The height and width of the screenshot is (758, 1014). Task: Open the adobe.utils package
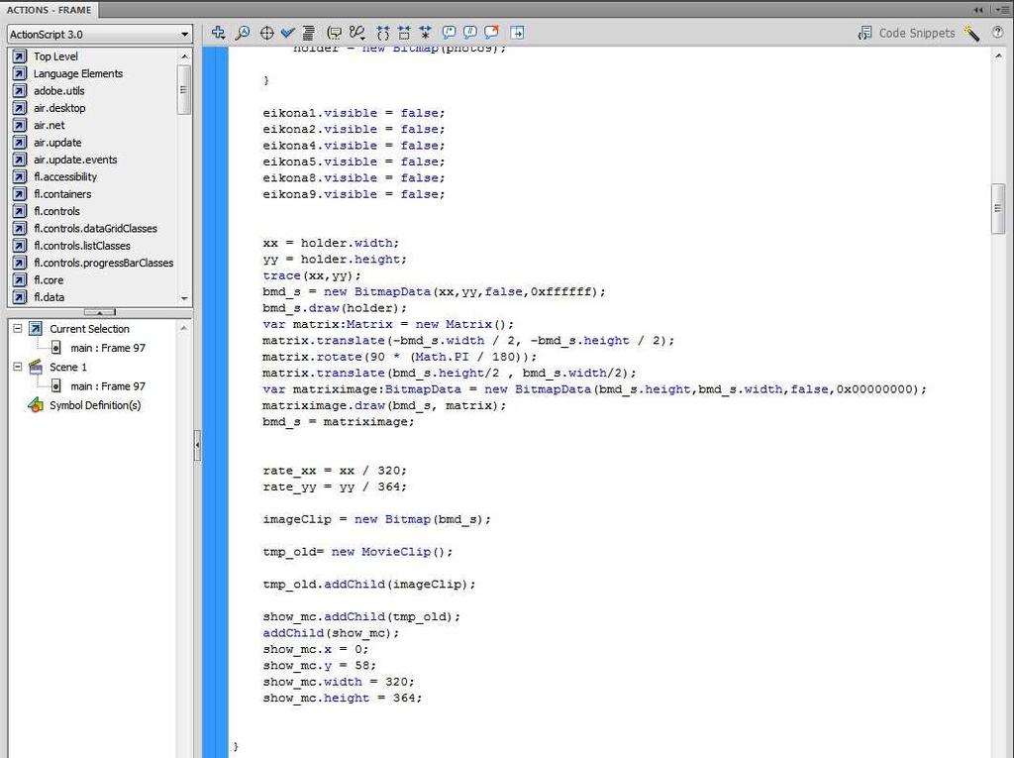[58, 90]
